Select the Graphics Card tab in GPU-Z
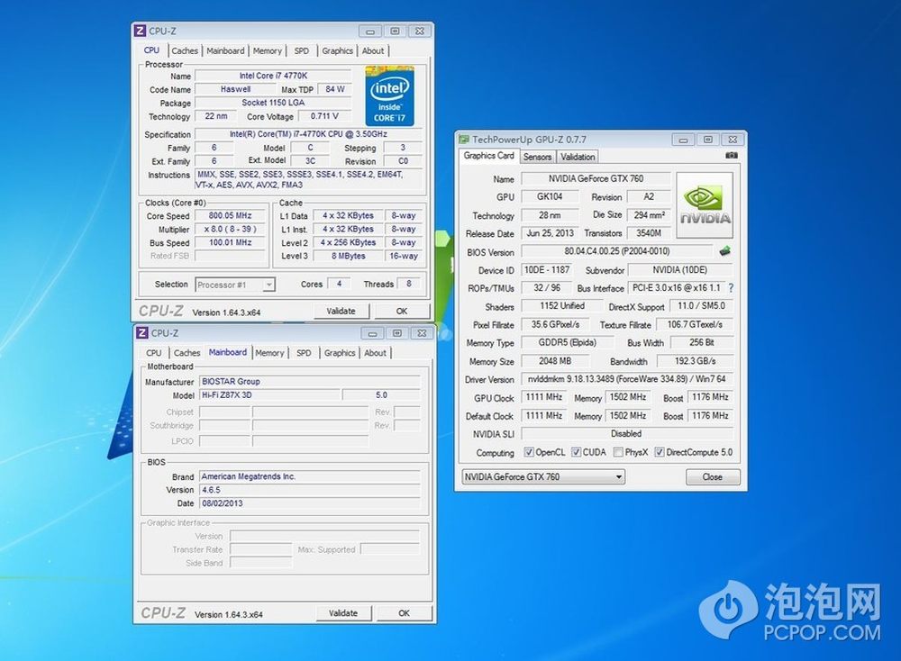Image resolution: width=901 pixels, height=661 pixels. 489,156
